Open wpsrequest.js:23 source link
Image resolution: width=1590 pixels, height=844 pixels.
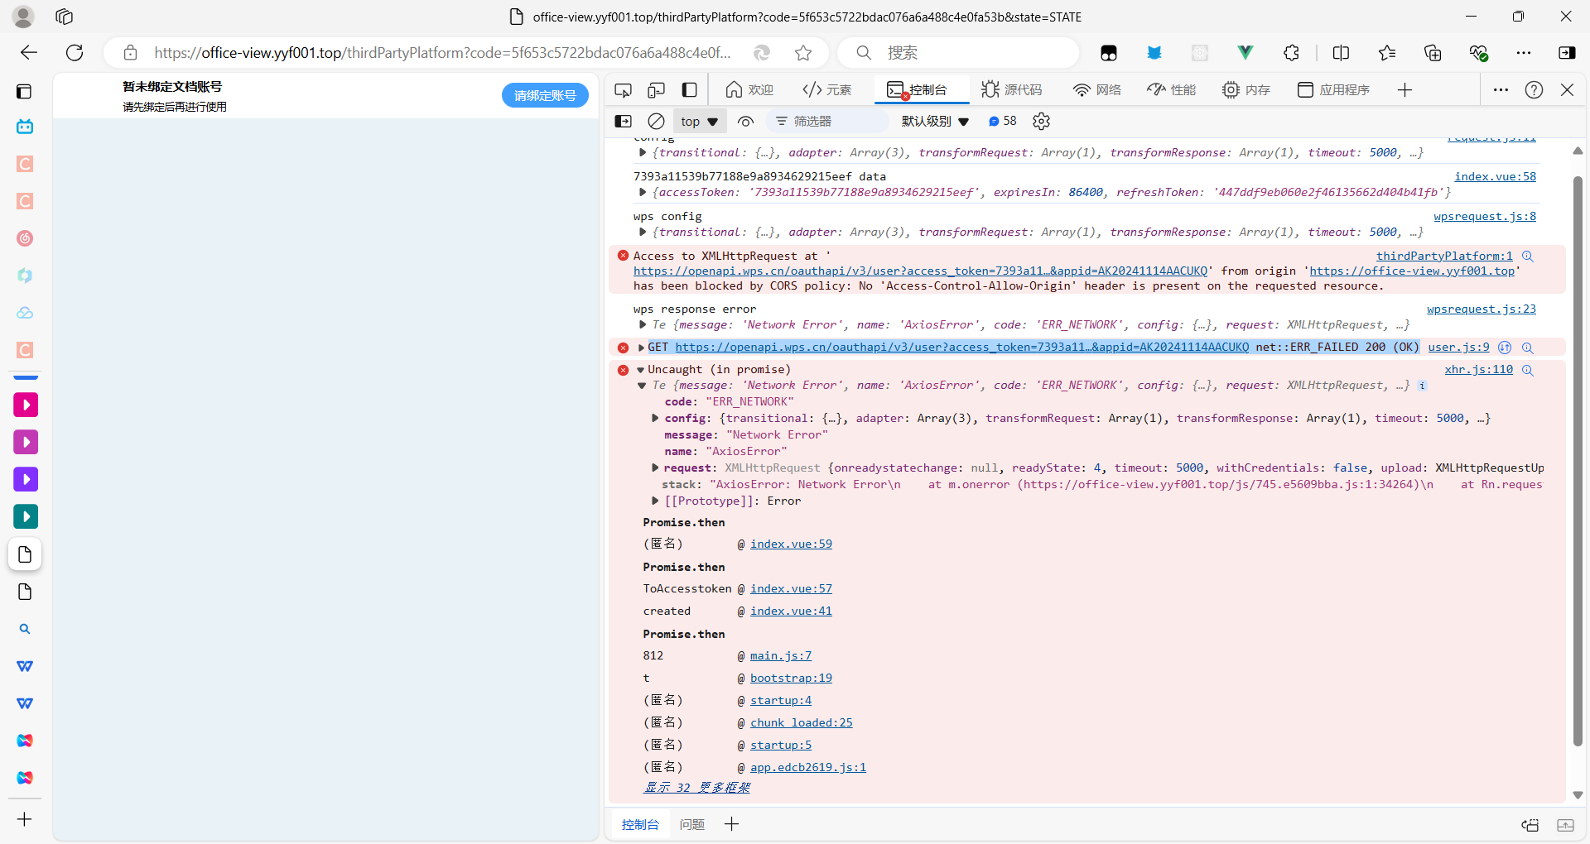point(1482,309)
